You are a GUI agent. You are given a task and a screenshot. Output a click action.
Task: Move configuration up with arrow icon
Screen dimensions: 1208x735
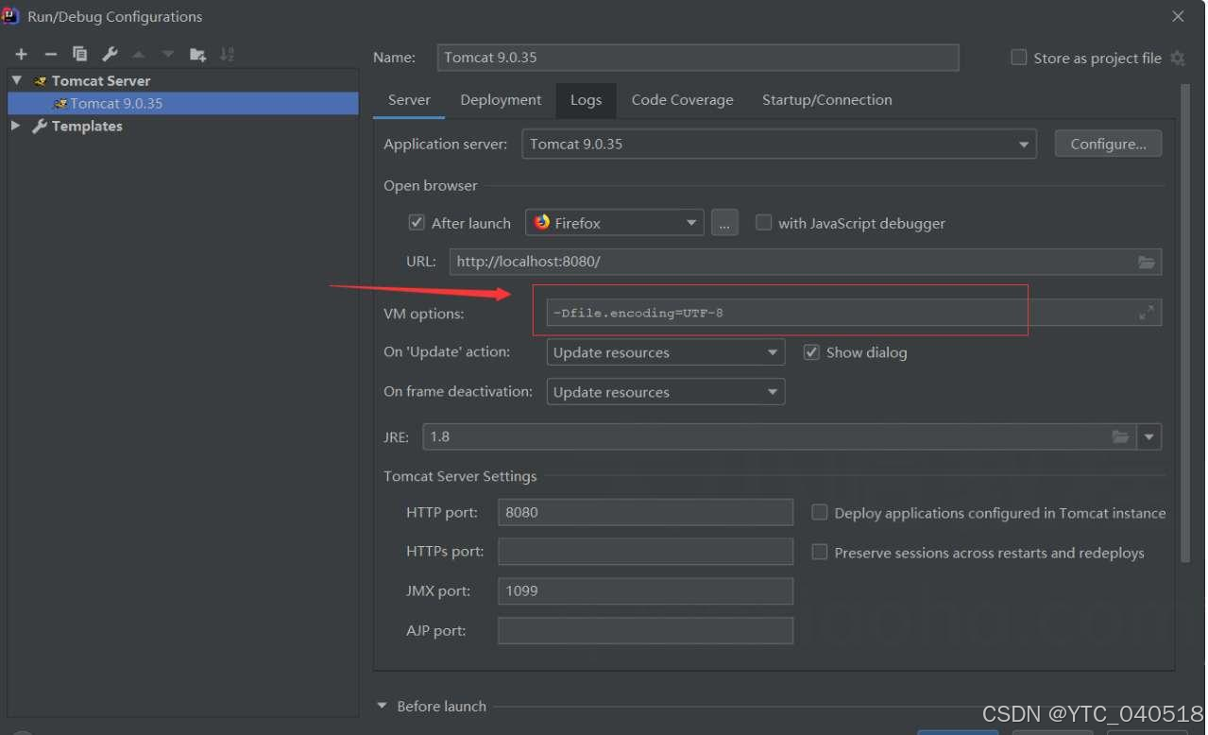tap(139, 55)
